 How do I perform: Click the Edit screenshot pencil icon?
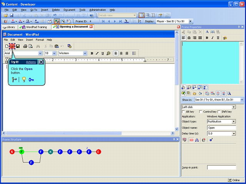[x=50, y=21]
